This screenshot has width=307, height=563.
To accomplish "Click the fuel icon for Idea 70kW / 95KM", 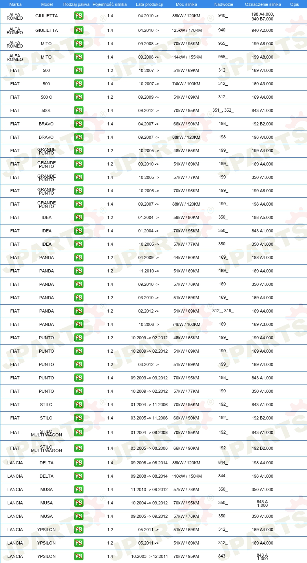I will pos(79,231).
